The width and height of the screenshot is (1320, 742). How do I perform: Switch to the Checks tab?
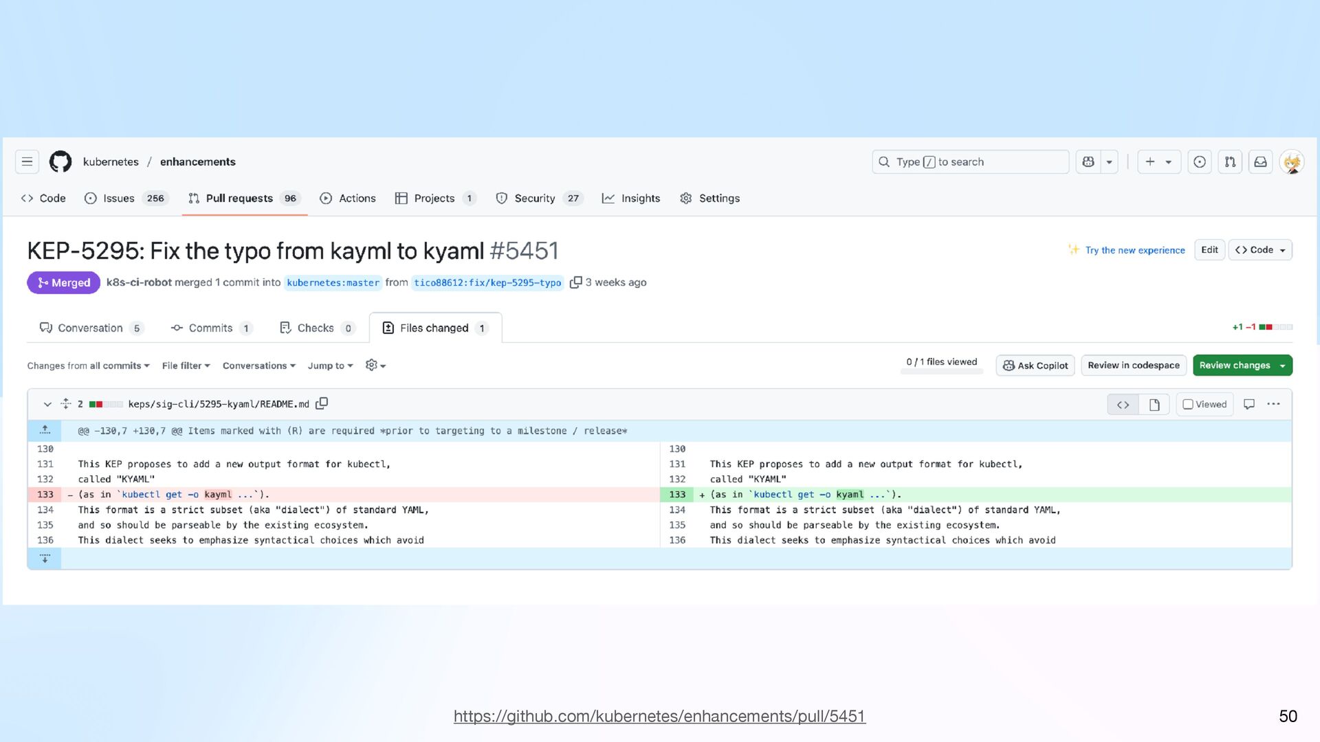(317, 328)
